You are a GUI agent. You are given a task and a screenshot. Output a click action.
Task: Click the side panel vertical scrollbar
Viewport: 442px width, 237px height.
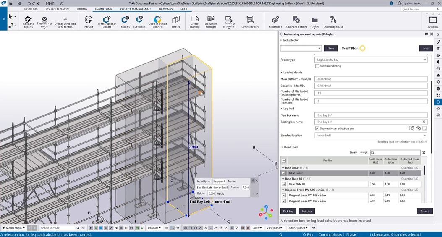(x=431, y=117)
